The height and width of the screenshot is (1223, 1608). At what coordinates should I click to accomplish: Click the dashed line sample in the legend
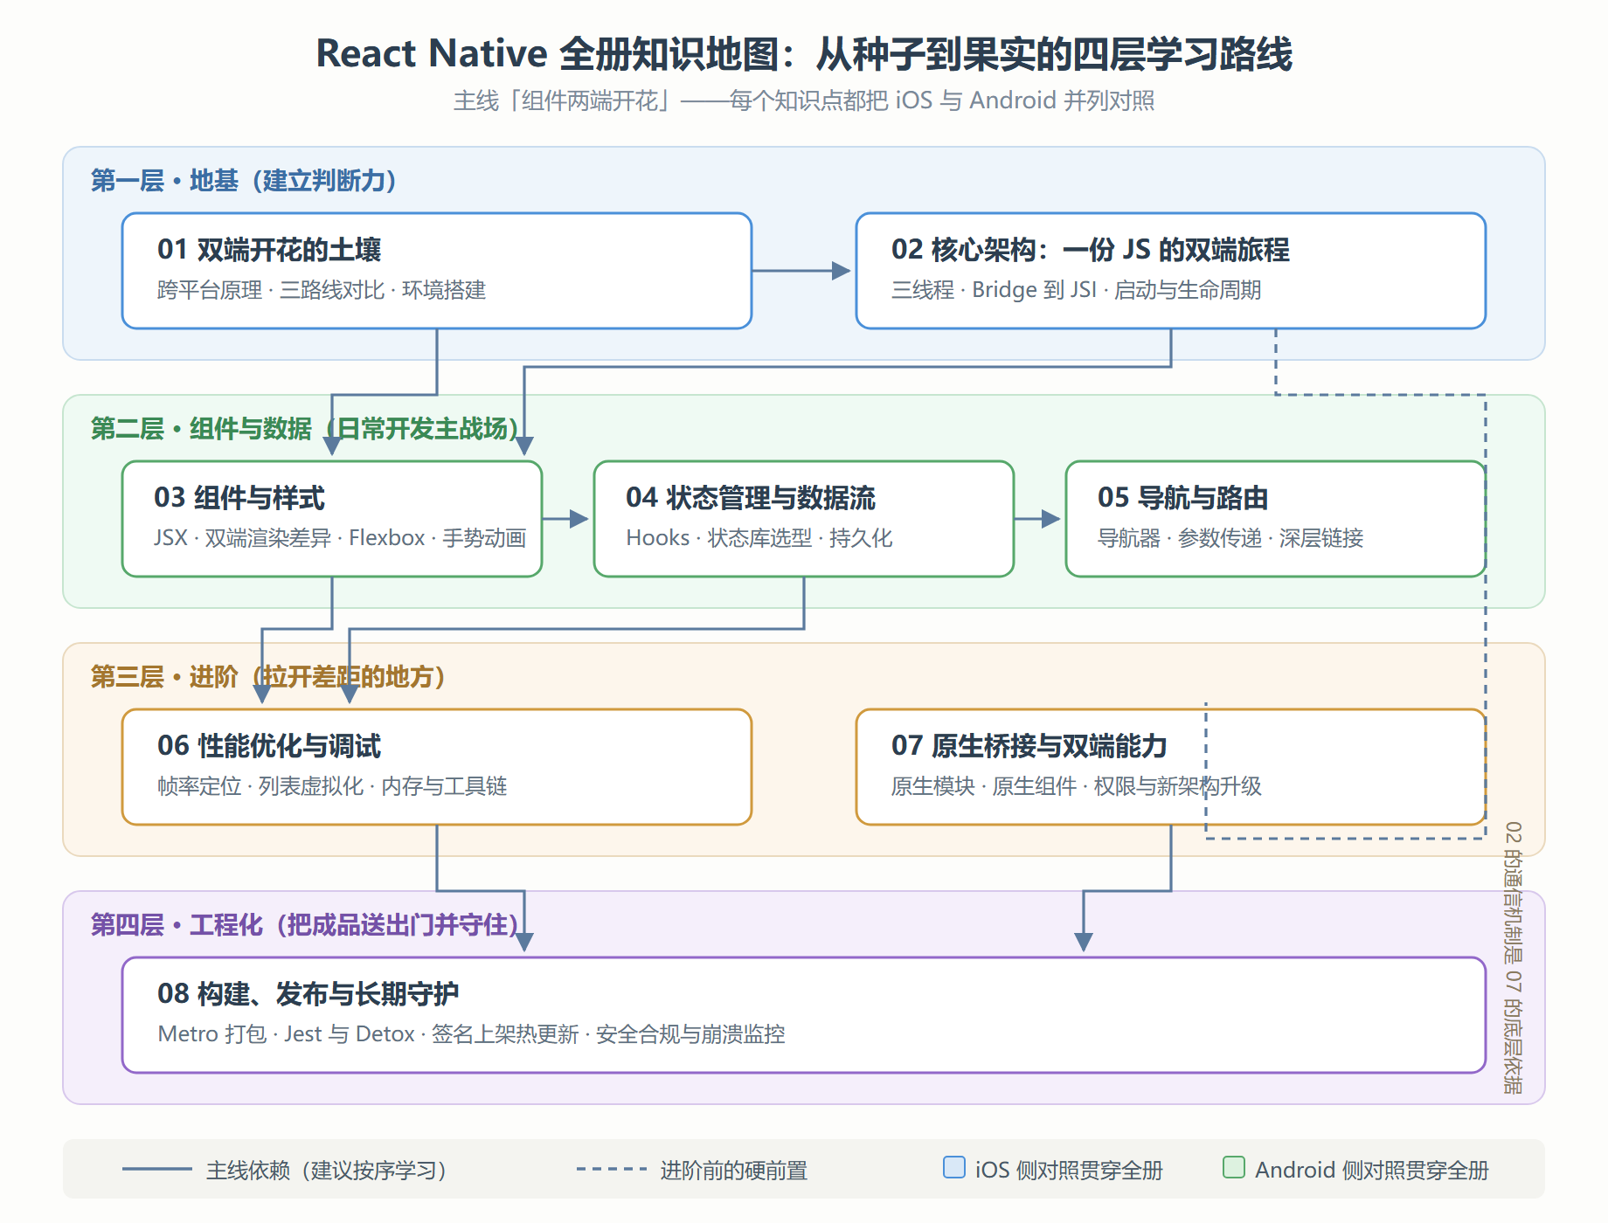[x=612, y=1169]
